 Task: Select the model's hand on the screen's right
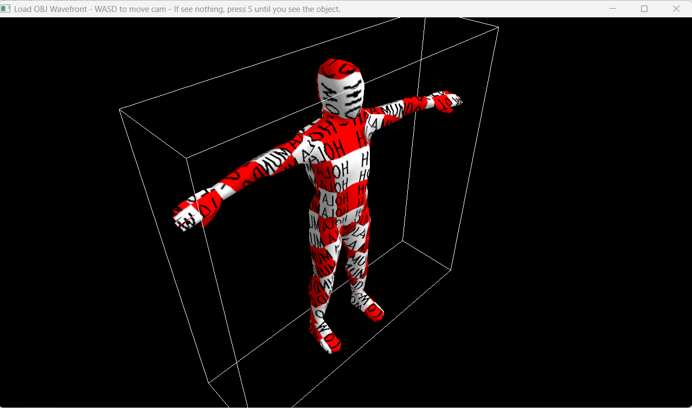(x=446, y=101)
